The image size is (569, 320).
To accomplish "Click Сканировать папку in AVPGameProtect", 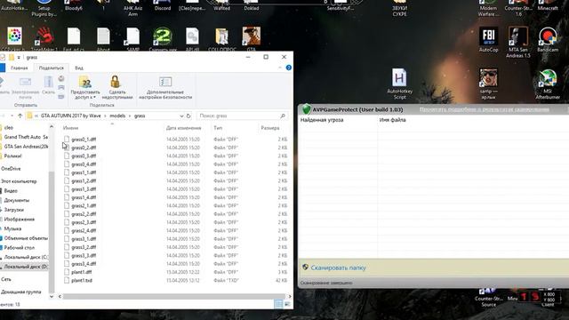I will click(338, 268).
